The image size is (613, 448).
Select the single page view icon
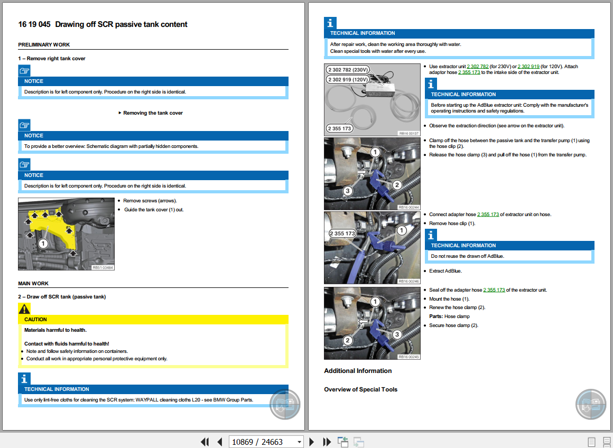(x=590, y=442)
